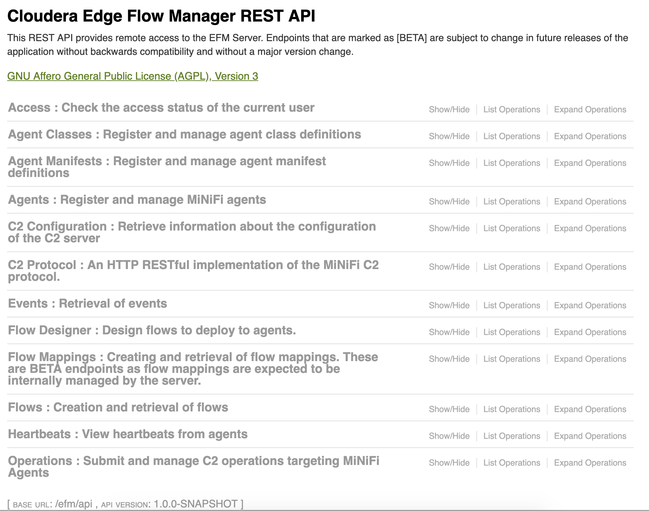Expand Operations for the Agents section
The image size is (649, 511).
tap(590, 201)
